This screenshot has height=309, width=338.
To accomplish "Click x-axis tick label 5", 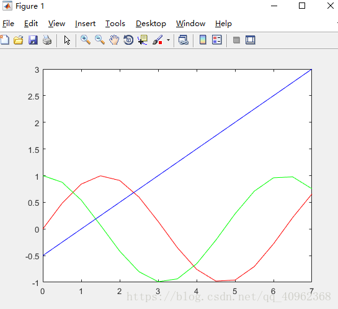I will (235, 291).
